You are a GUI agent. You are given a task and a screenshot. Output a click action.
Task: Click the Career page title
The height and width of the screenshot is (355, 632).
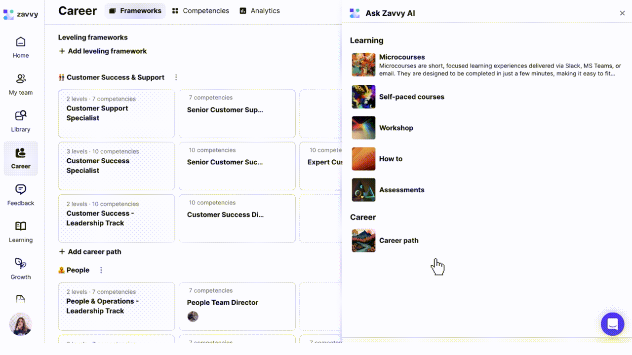coord(78,11)
